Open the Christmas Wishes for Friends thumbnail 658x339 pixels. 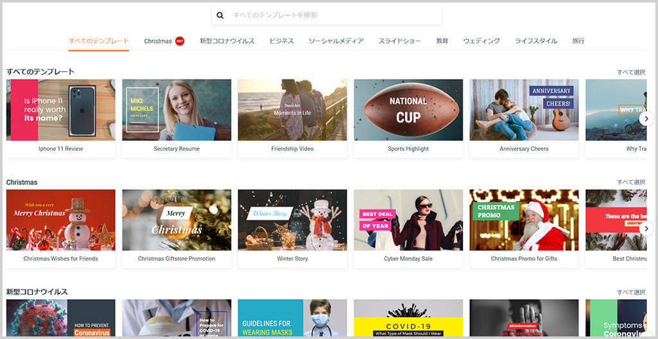tap(61, 220)
